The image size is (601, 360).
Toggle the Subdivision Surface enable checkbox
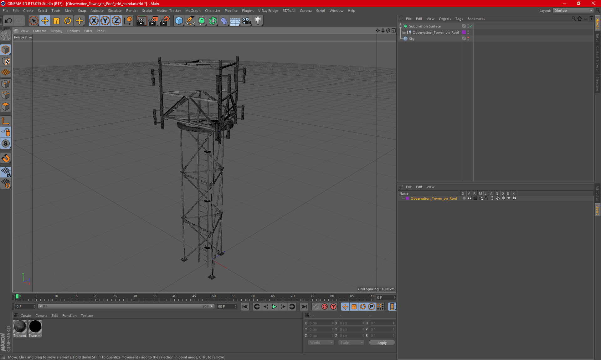point(471,26)
